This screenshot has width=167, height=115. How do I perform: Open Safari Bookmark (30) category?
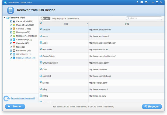[x=26, y=58]
